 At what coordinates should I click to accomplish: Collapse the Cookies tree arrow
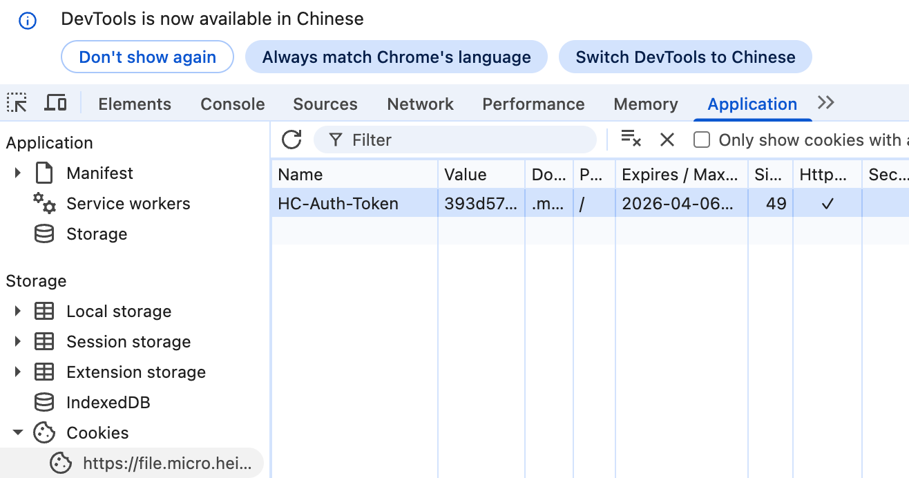(x=18, y=432)
